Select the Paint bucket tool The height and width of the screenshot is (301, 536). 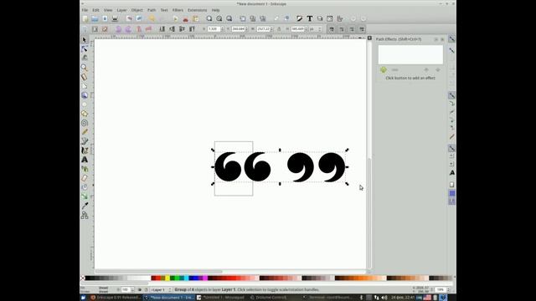coord(85,187)
